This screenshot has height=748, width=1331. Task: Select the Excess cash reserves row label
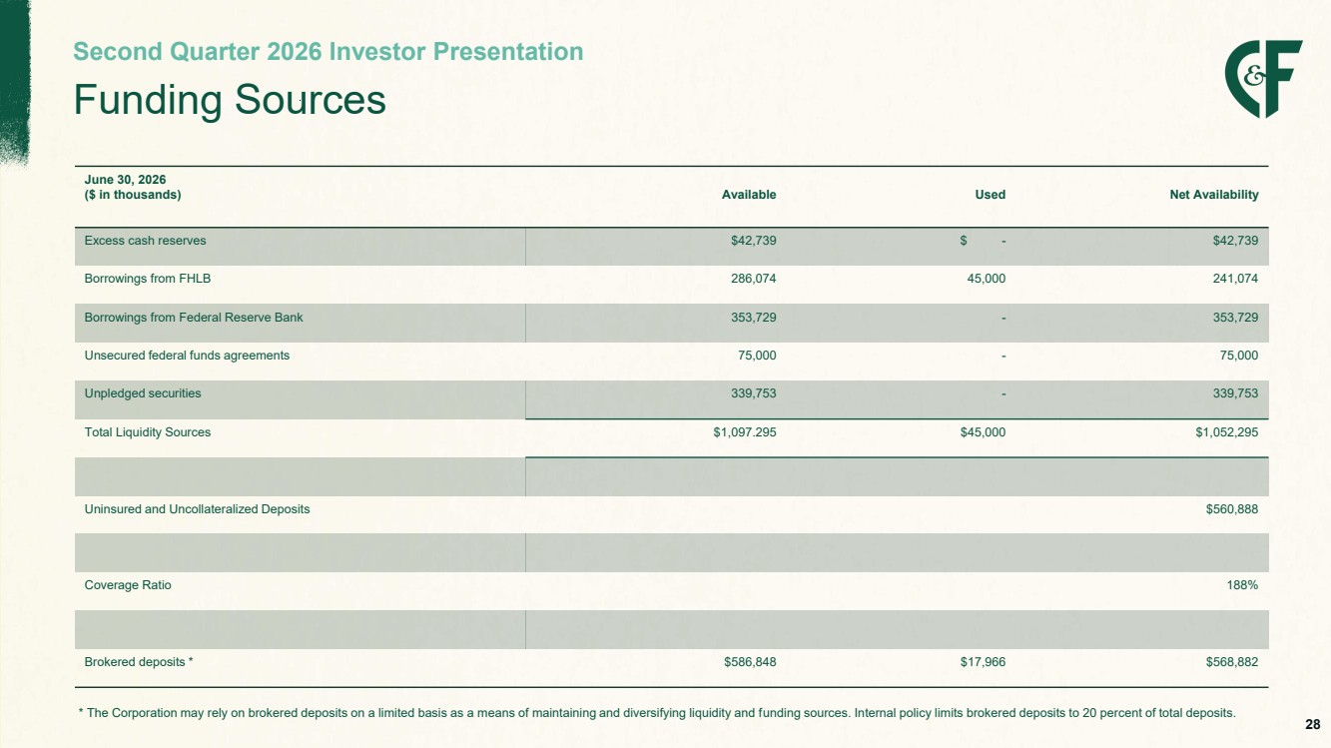146,241
